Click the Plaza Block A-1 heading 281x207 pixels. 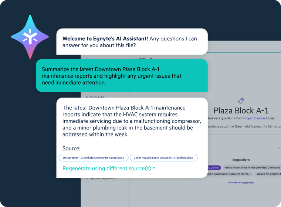[x=241, y=111]
